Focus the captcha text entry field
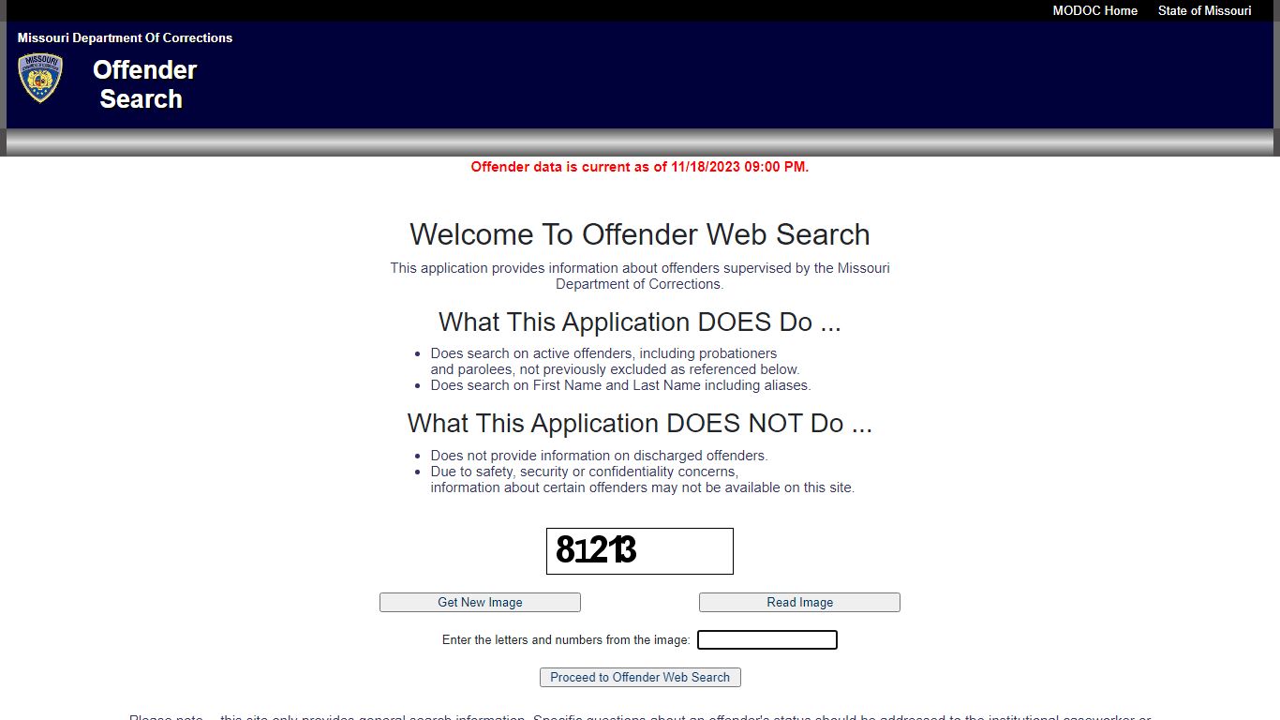This screenshot has height=720, width=1280. tap(767, 640)
